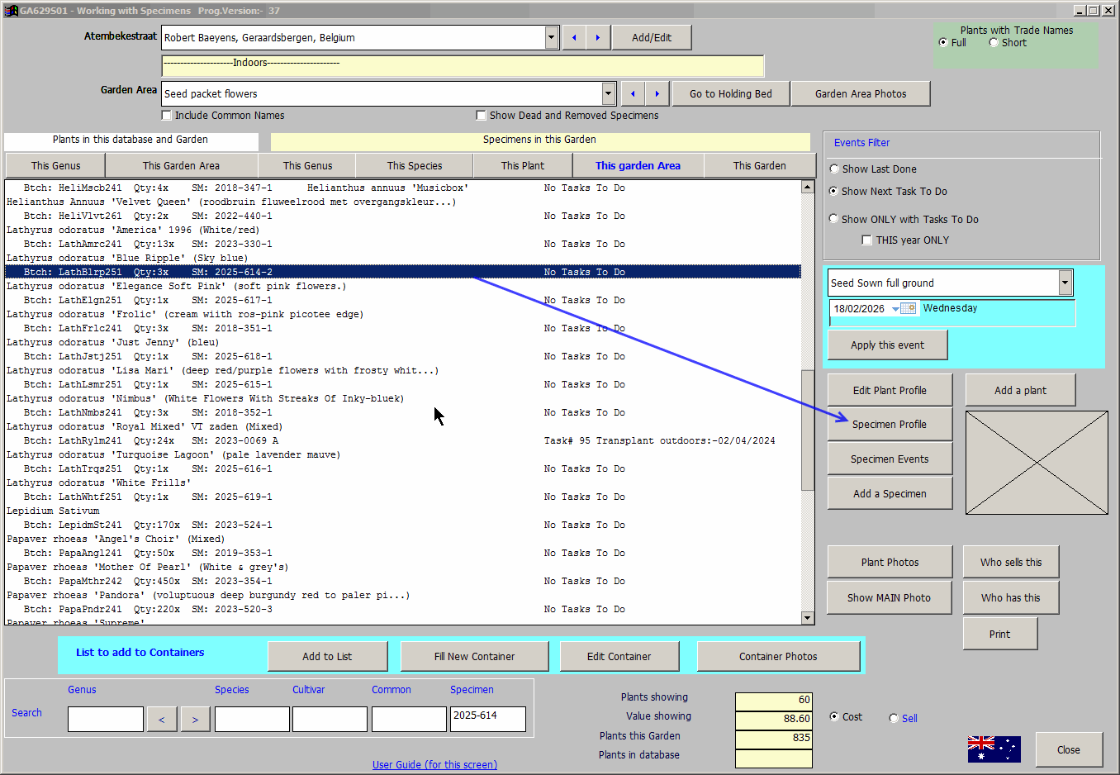
Task: Open the User Guide link
Action: pos(434,765)
